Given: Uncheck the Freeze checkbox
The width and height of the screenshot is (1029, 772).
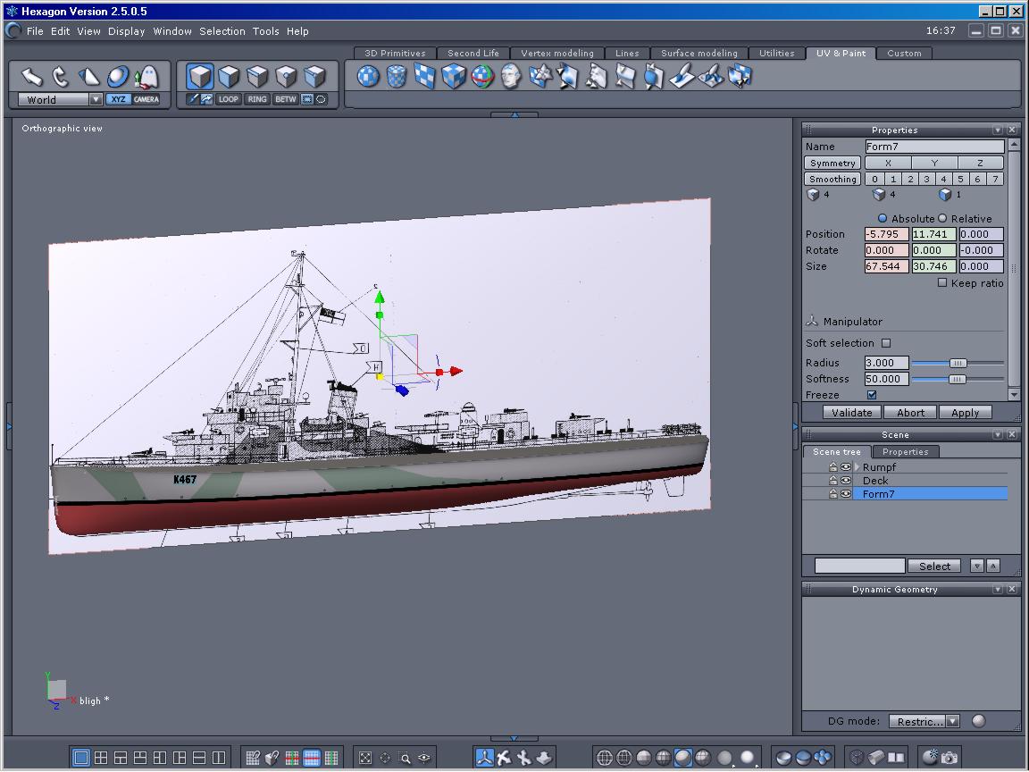Looking at the screenshot, I should (x=872, y=395).
